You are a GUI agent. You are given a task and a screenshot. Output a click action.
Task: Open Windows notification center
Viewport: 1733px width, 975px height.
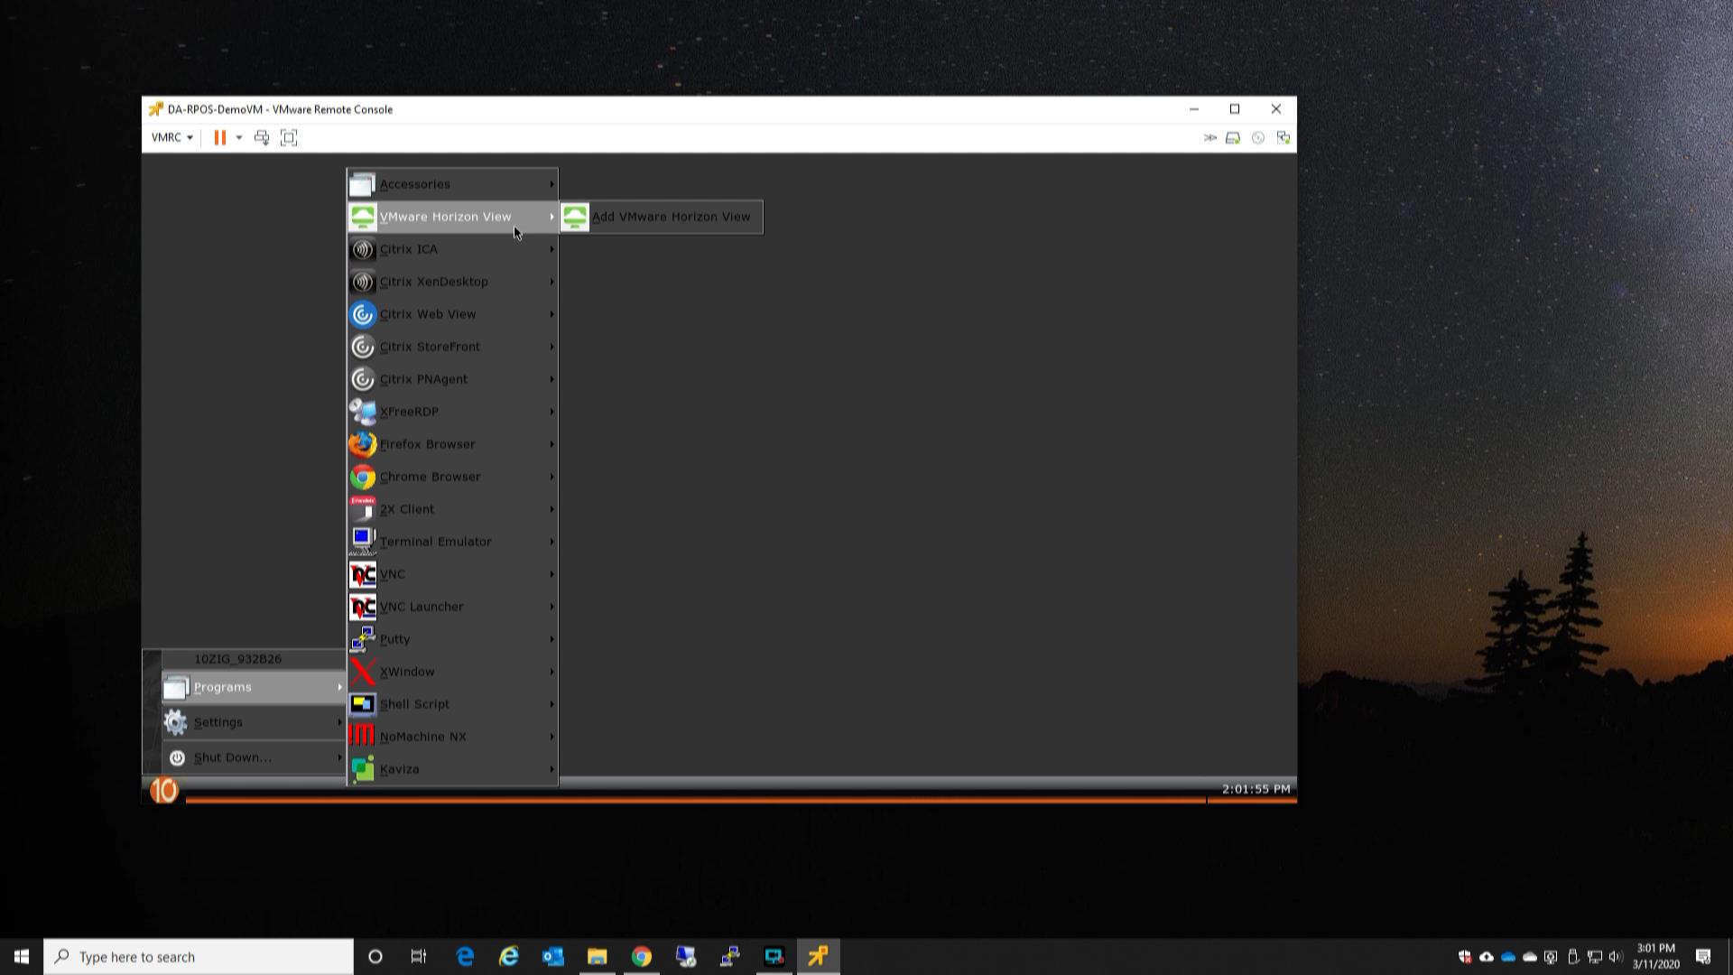(1703, 957)
